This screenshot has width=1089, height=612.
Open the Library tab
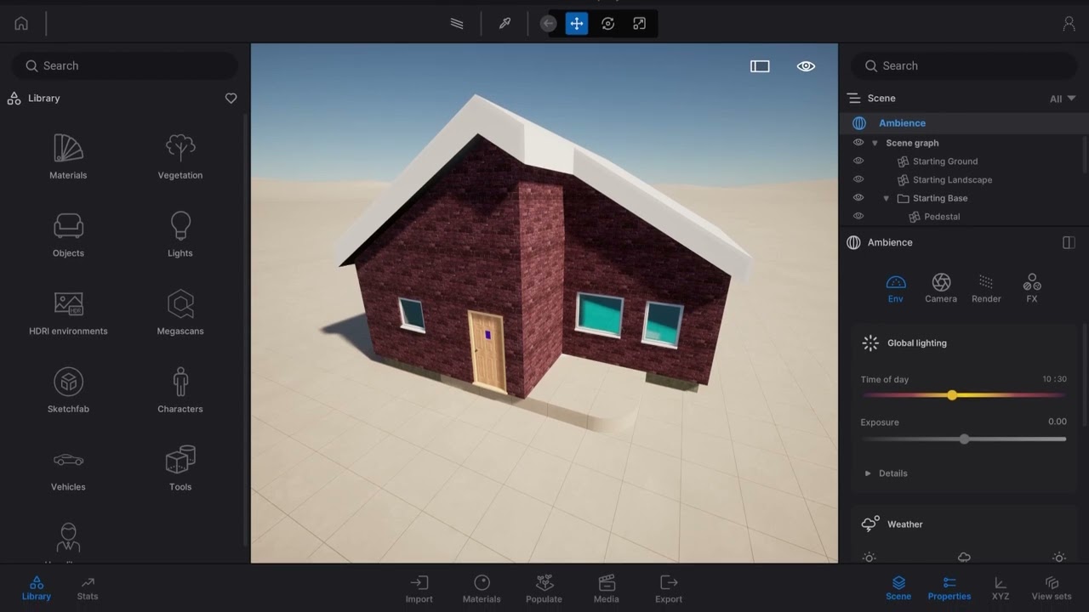[x=36, y=588]
